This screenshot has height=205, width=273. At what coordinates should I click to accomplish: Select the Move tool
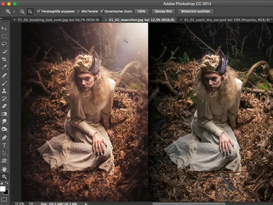pyautogui.click(x=4, y=28)
